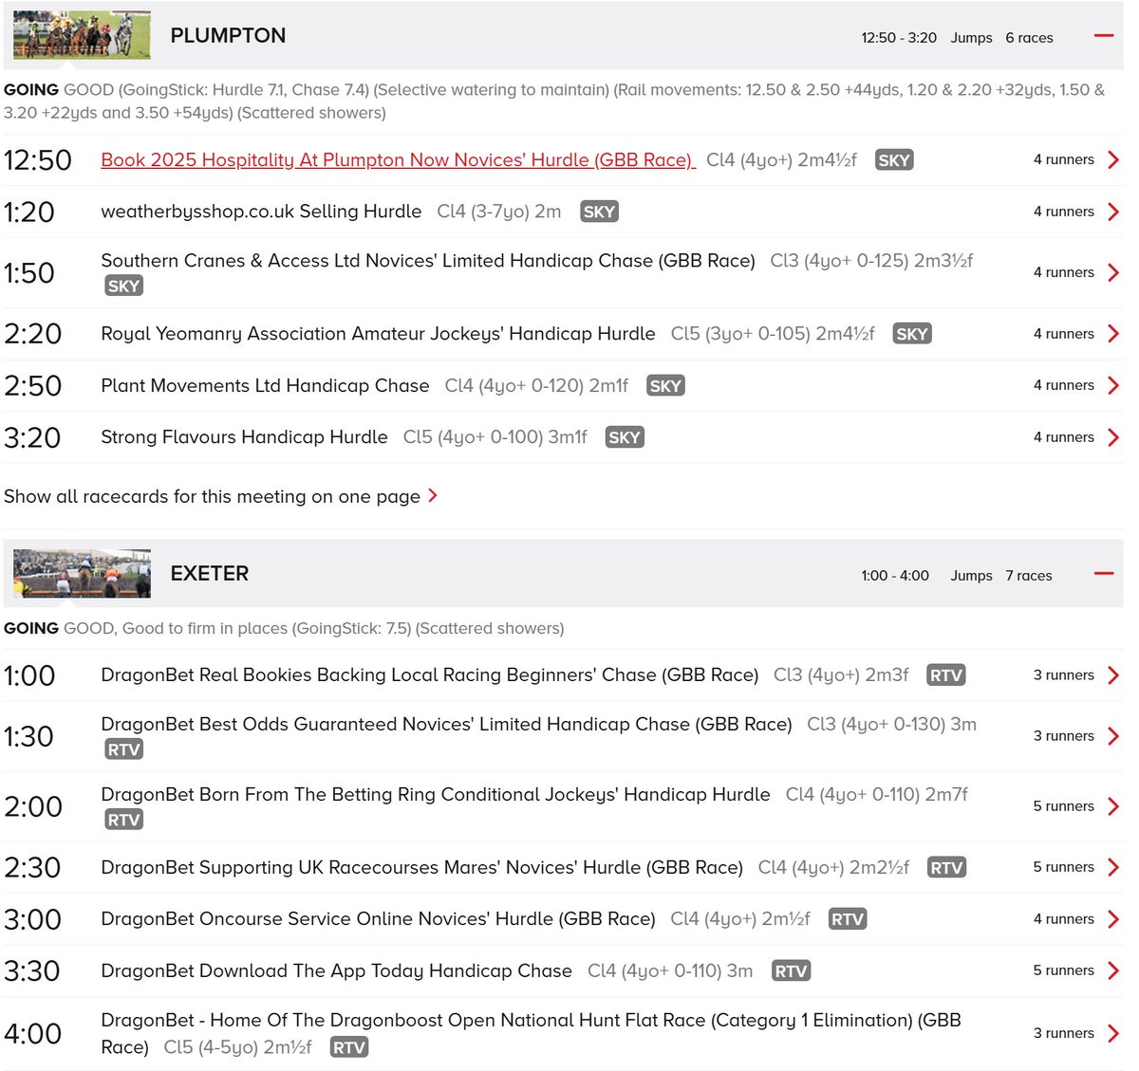Screen dimensions: 1139x1071
Task: Click red arrow for 2:00 Exeter race
Action: tap(1113, 806)
